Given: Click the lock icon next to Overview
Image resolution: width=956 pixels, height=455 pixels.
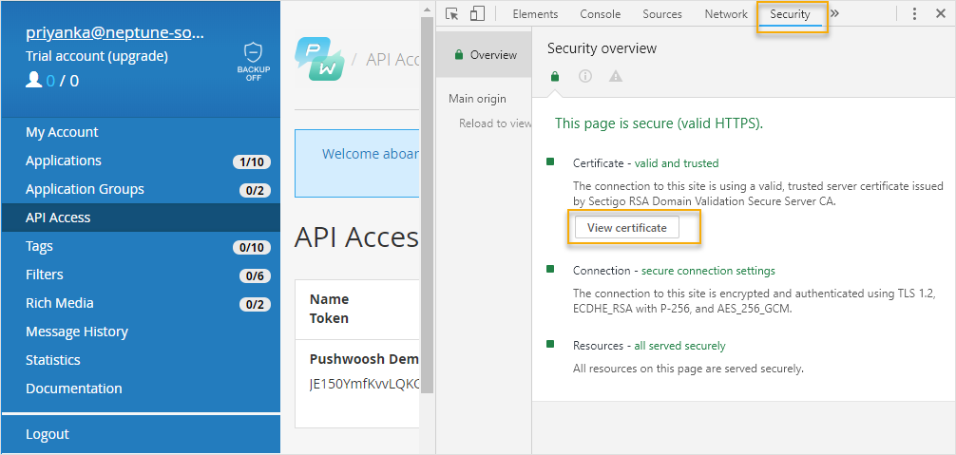Looking at the screenshot, I should [x=459, y=55].
